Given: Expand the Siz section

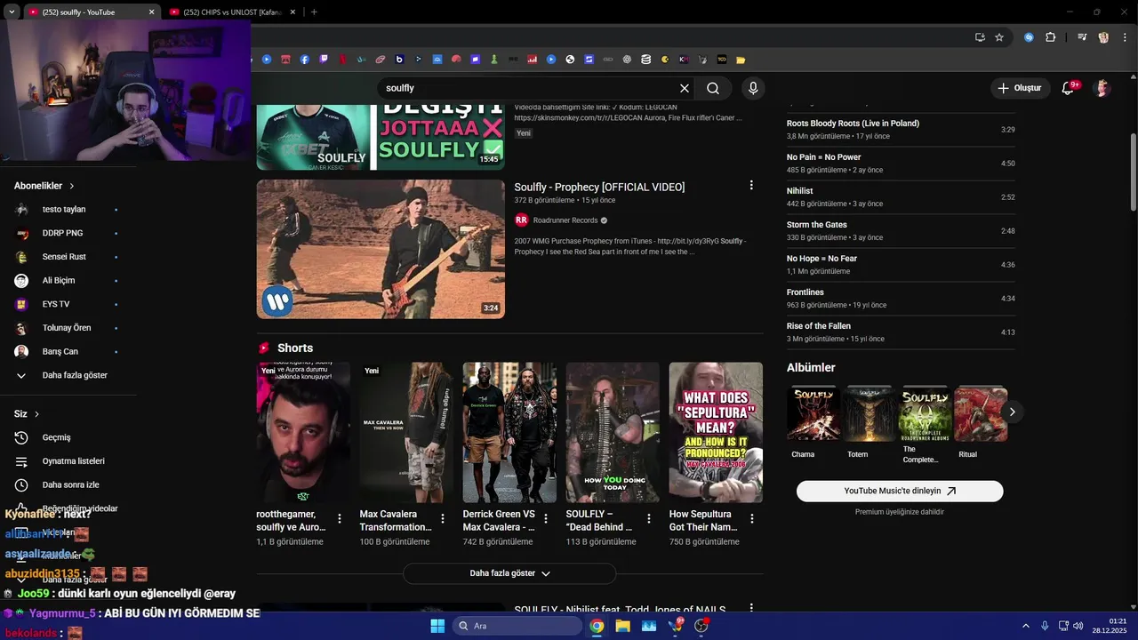Looking at the screenshot, I should 27,413.
